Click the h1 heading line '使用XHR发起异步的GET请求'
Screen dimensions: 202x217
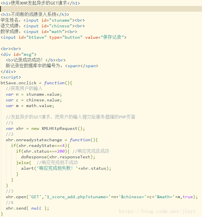coord(40,3)
